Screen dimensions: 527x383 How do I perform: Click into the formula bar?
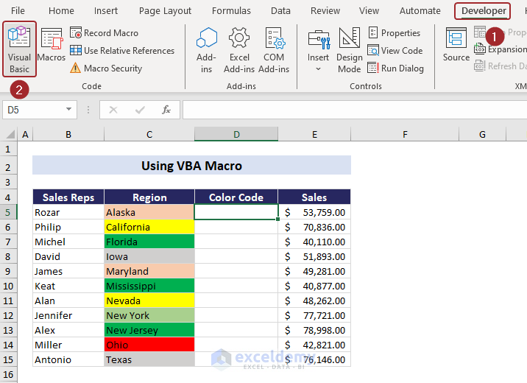(355, 110)
